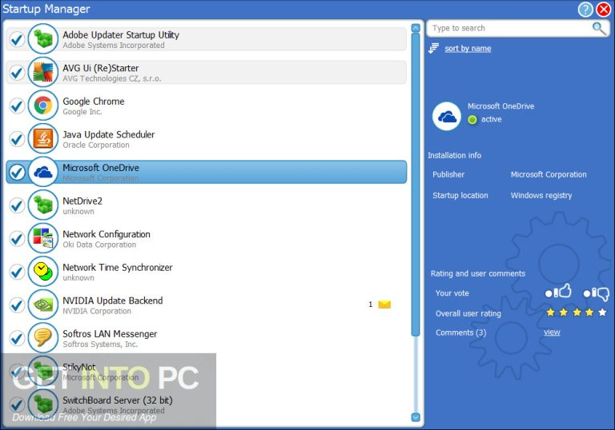Open the envelope message icon for NVIDIA
The width and height of the screenshot is (615, 430).
click(x=384, y=305)
